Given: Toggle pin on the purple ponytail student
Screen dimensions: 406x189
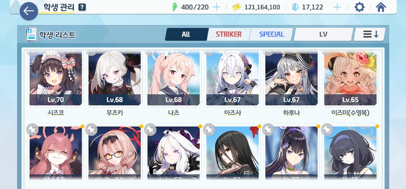Looking at the screenshot, I should [268, 130].
